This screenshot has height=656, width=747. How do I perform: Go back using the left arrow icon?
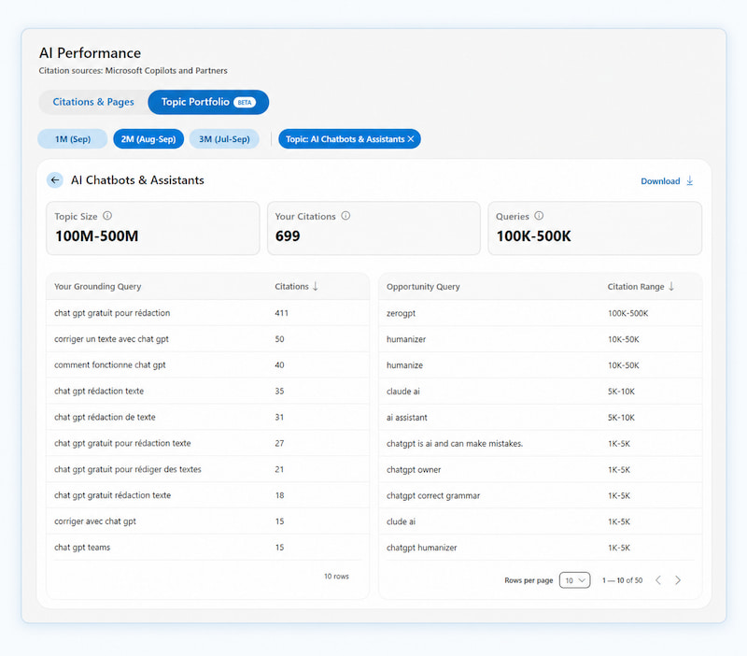tap(55, 180)
